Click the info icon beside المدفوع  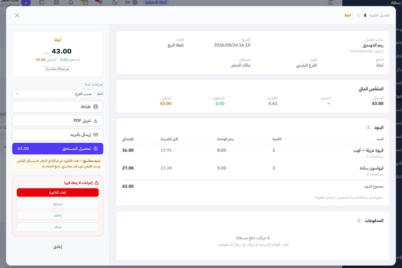point(210,98)
